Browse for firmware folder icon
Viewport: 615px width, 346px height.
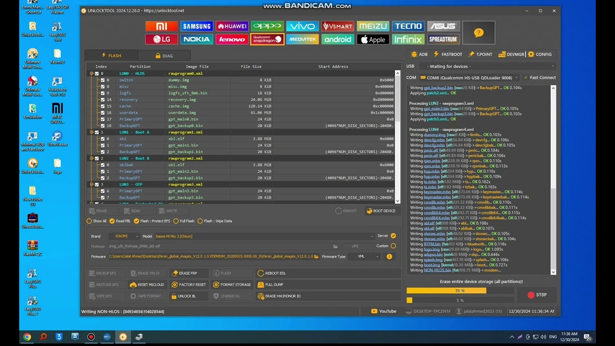click(x=316, y=257)
